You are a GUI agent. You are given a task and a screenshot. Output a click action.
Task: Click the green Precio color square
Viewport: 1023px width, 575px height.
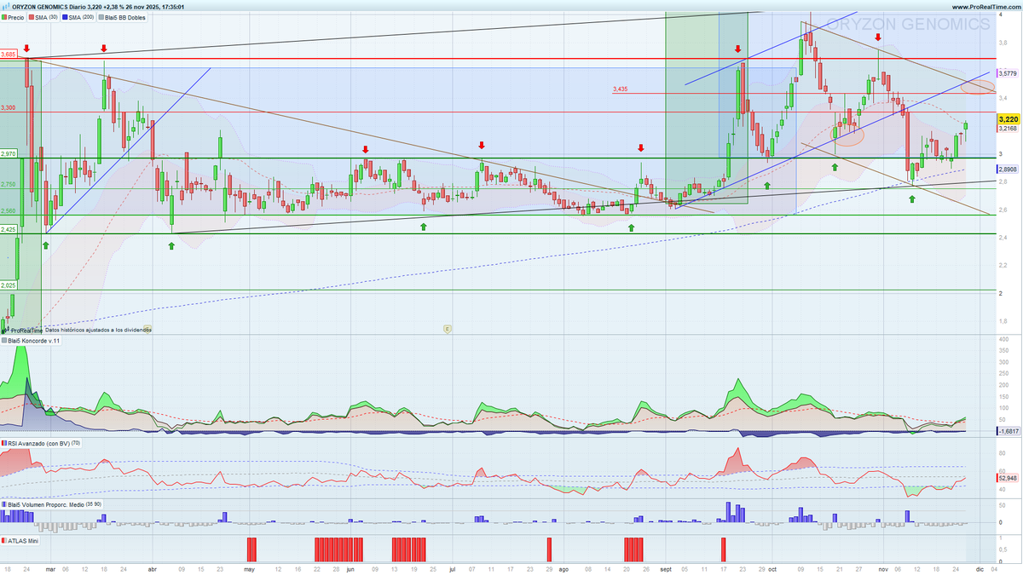[x=4, y=17]
